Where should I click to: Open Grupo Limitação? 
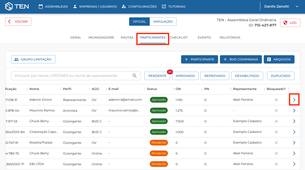[x=33, y=59]
